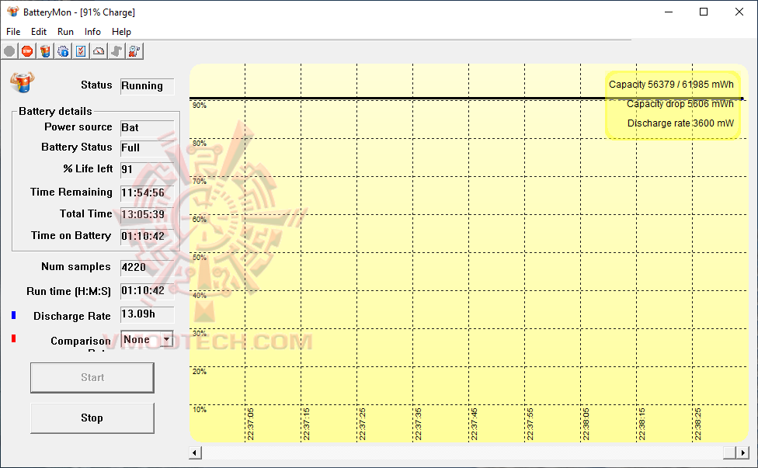The width and height of the screenshot is (758, 468).
Task: Click the chart scrollbar left arrow
Action: [195, 453]
